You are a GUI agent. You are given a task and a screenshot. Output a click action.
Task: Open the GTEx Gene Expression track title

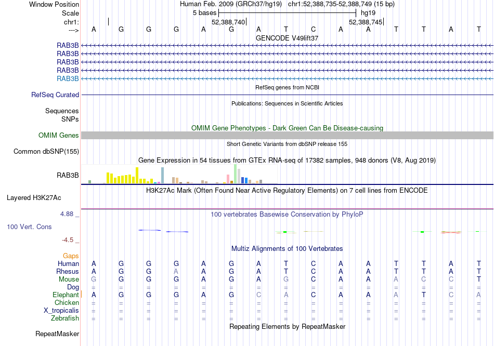click(287, 160)
